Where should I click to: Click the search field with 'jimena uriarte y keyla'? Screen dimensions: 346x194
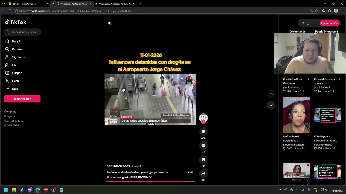(22, 32)
